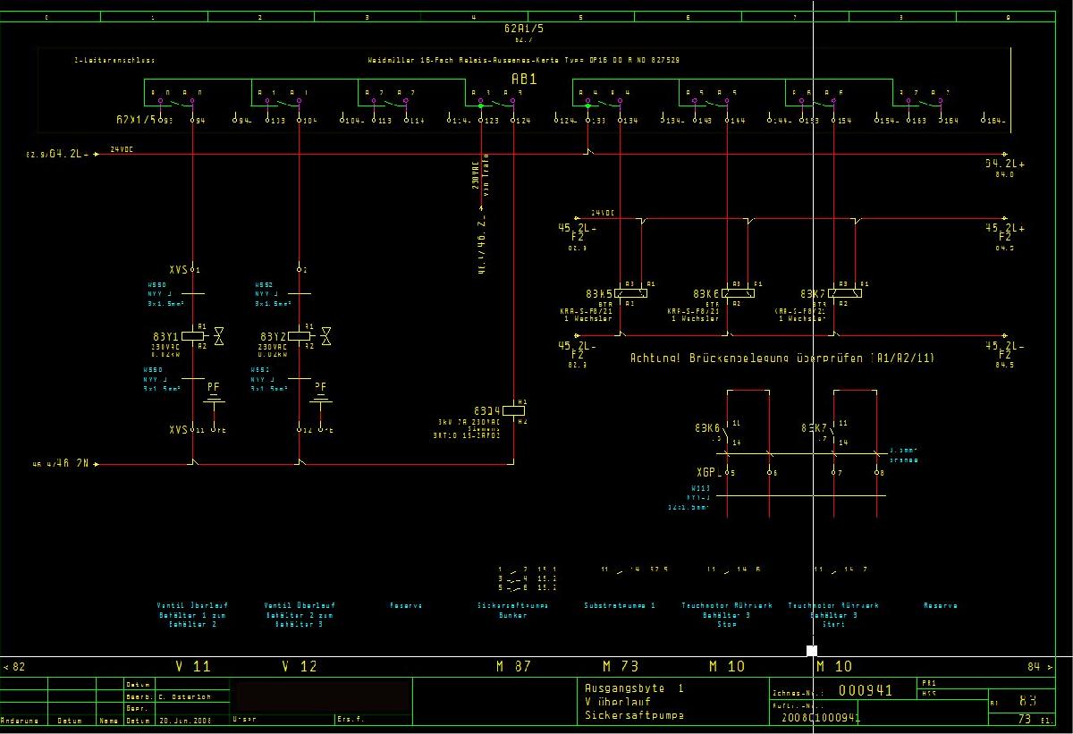Go to next page 84 link
This screenshot has height=734, width=1073.
click(x=1039, y=667)
